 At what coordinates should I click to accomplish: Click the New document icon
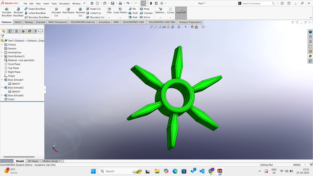(97, 3)
